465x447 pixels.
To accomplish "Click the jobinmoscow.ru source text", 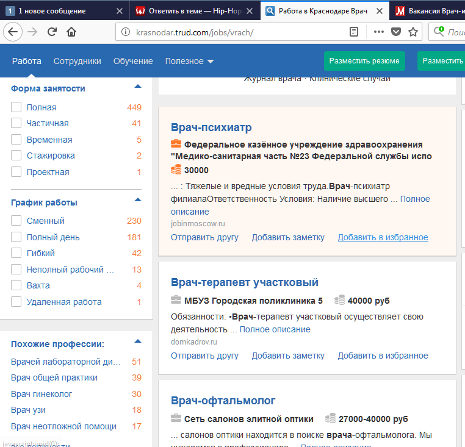I will pyautogui.click(x=198, y=223).
